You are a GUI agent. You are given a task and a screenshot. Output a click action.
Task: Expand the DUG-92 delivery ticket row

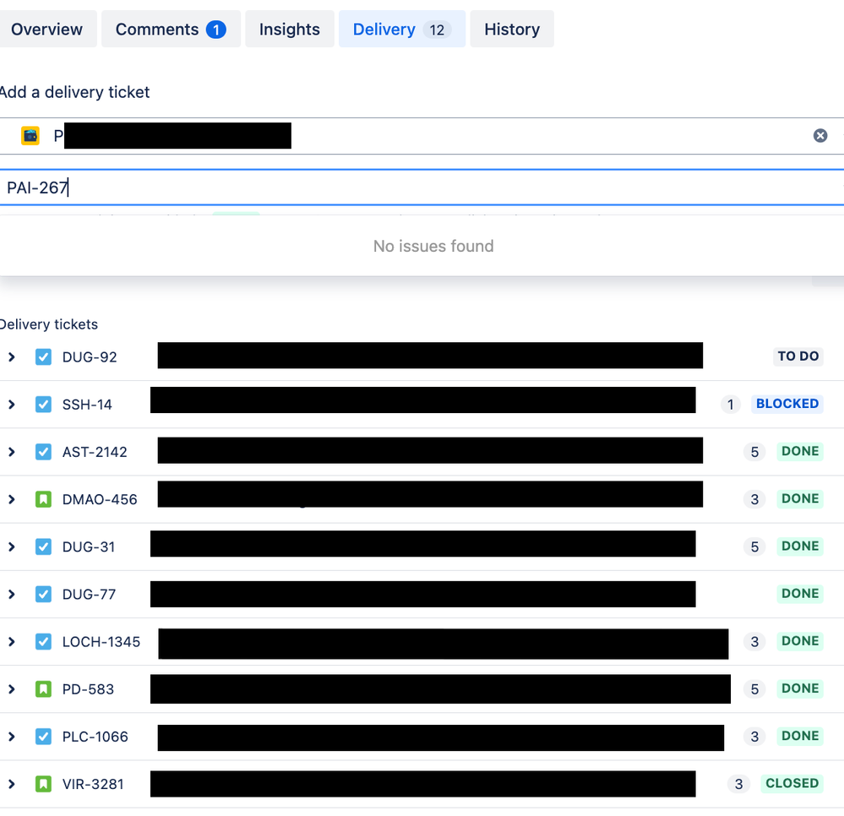[x=11, y=356]
